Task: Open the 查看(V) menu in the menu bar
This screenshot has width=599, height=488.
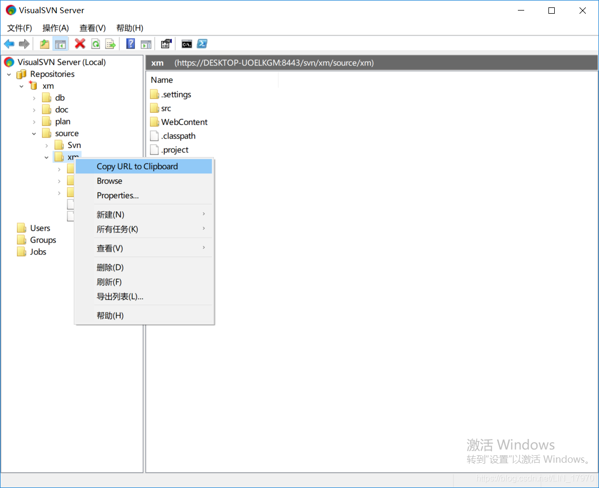Action: pos(92,28)
